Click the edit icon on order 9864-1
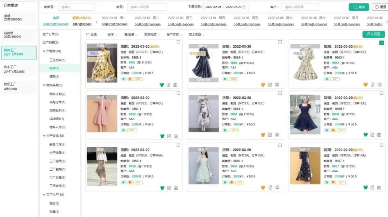 point(270,85)
